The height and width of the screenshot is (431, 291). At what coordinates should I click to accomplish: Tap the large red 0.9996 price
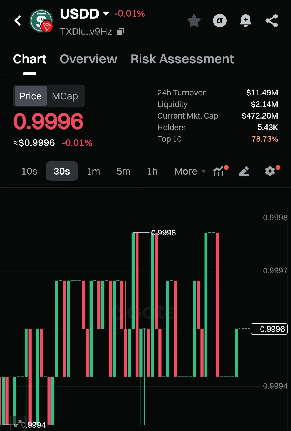tap(48, 121)
